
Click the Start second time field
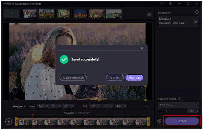pos(55,106)
